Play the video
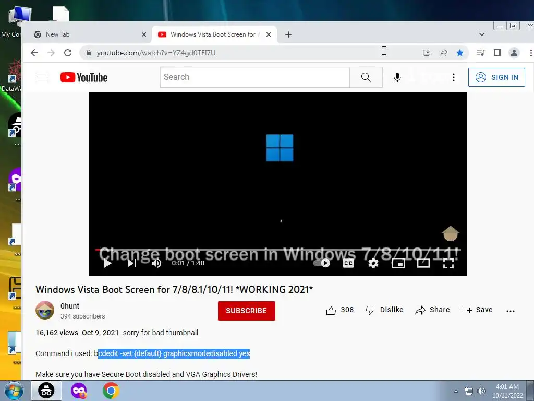Screen dimensions: 534x401 click(x=107, y=263)
